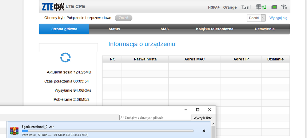Maximize the downloads window
The image size is (307, 138).
(197, 109)
